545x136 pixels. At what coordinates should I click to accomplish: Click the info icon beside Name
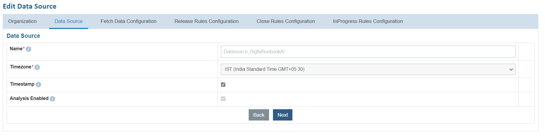[x=28, y=49]
